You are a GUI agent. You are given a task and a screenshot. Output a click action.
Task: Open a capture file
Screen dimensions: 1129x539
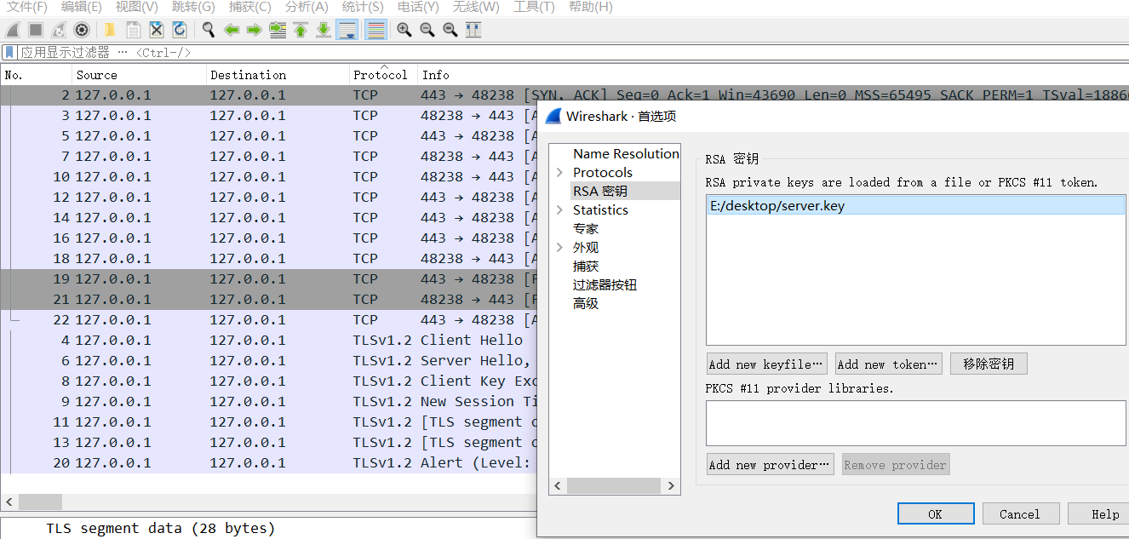[x=109, y=30]
